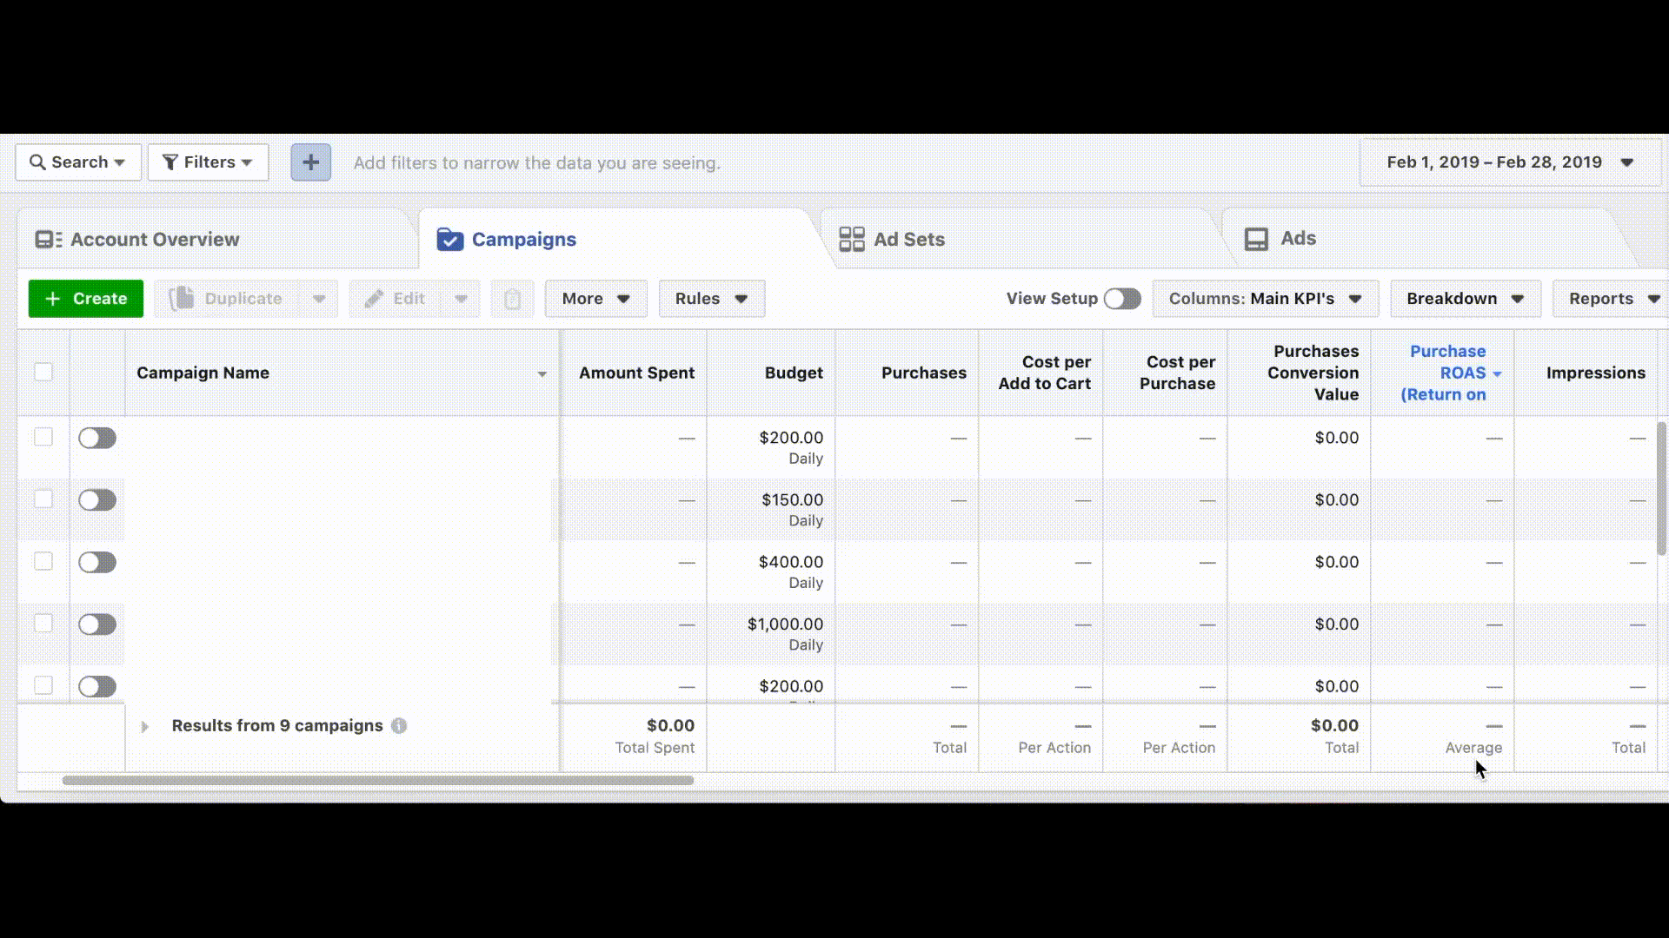Click the info icon beside Results from 9 campaigns
The height and width of the screenshot is (938, 1669).
coord(399,726)
